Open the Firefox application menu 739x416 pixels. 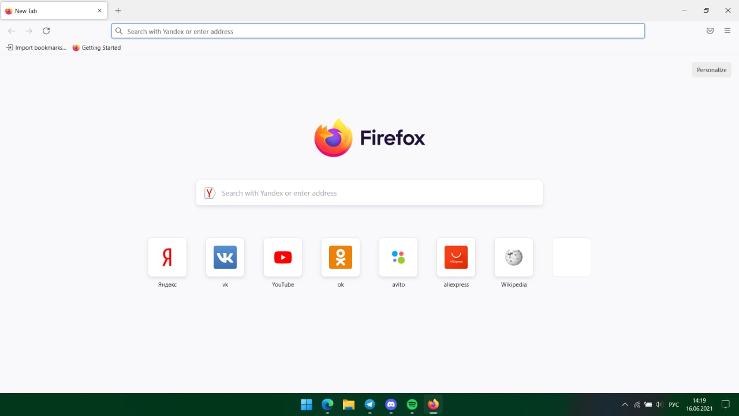[727, 31]
